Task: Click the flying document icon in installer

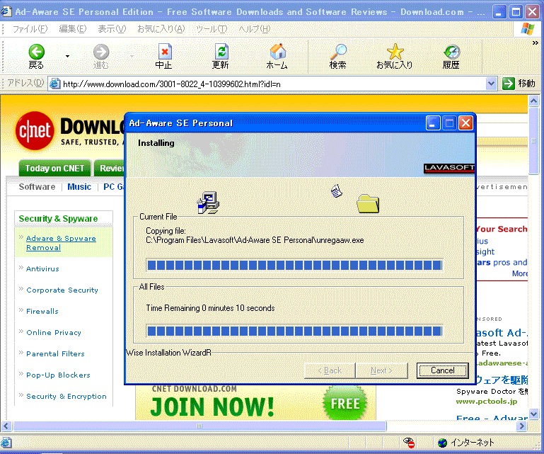Action: coord(337,191)
